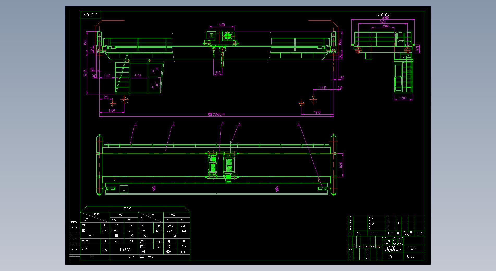Click the mirrored LH2003.4 drawing number box
Viewport: 496px width, 271px height.
point(90,15)
